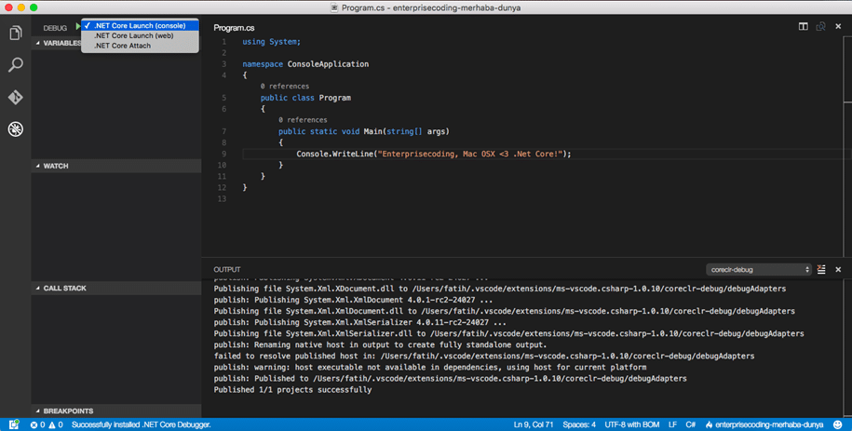Close the Output panel
Screen dimensions: 852x431
[x=838, y=270]
